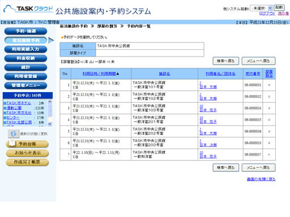Click the 一般洋室202号室 facility cell
Image resolution: width=290 pixels, height=217 pixels.
point(164,132)
